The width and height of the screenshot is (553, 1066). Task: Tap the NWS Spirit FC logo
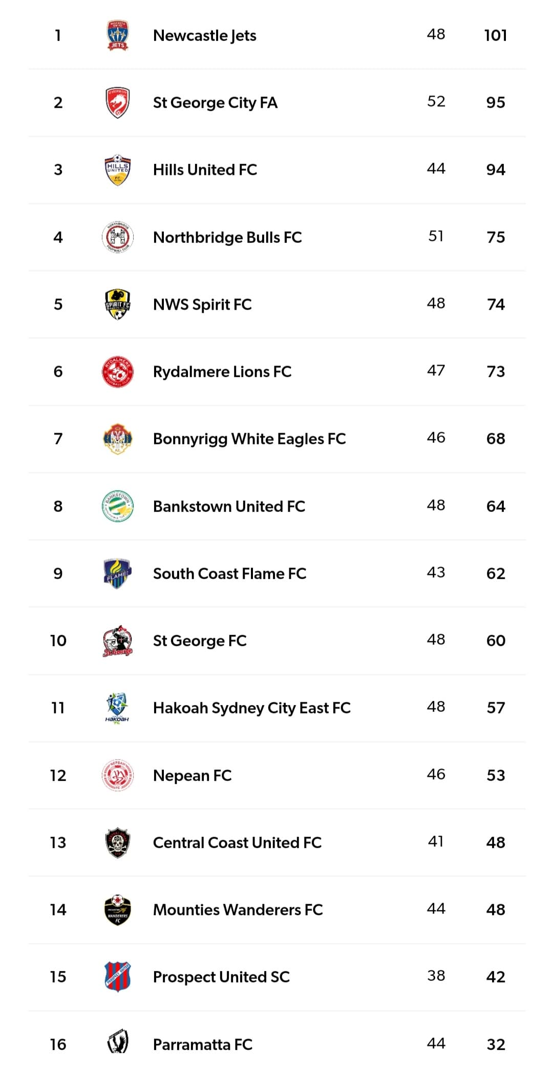pyautogui.click(x=117, y=304)
